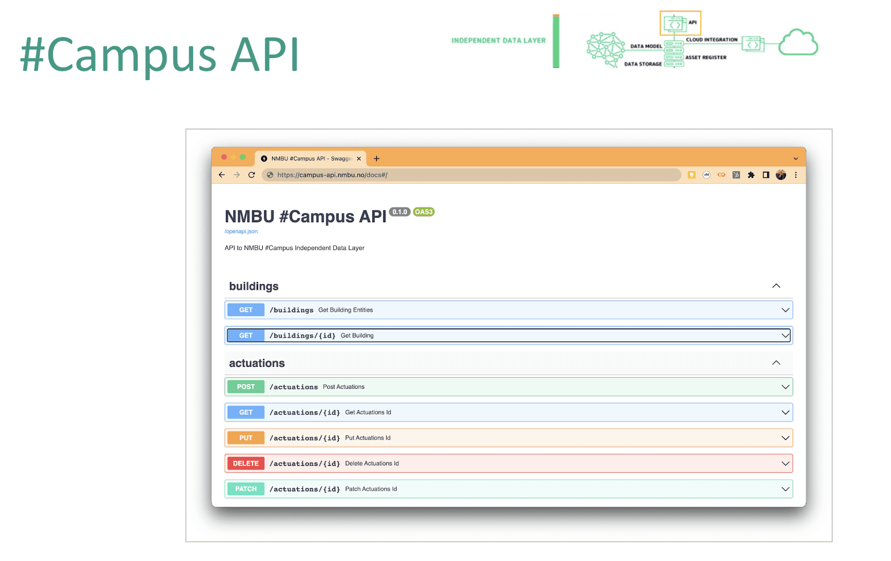Open the Google Keep lightbulb extension
The image size is (891, 561).
point(692,175)
